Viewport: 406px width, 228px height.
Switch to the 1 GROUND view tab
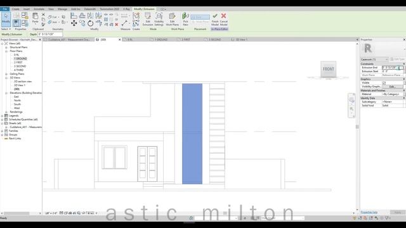tap(161, 39)
